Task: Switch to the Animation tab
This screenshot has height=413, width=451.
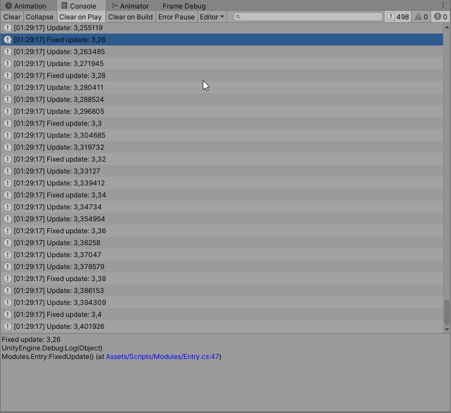Action: click(25, 6)
